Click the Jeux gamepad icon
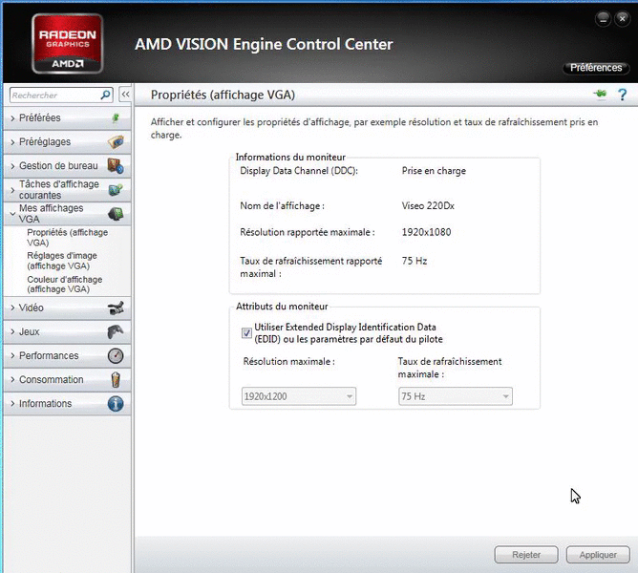Screen dimensions: 638x573 (116, 331)
